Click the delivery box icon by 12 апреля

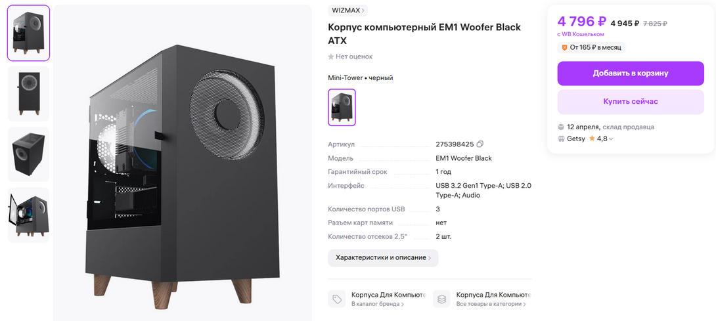[560, 127]
